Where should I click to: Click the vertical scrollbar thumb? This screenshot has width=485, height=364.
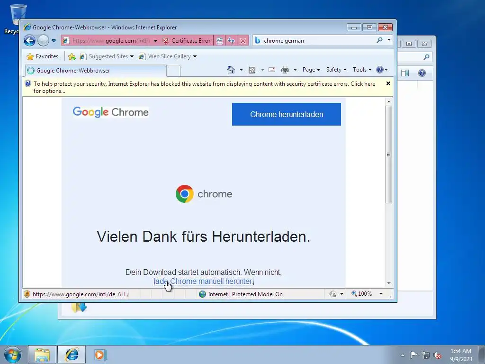[x=389, y=155]
